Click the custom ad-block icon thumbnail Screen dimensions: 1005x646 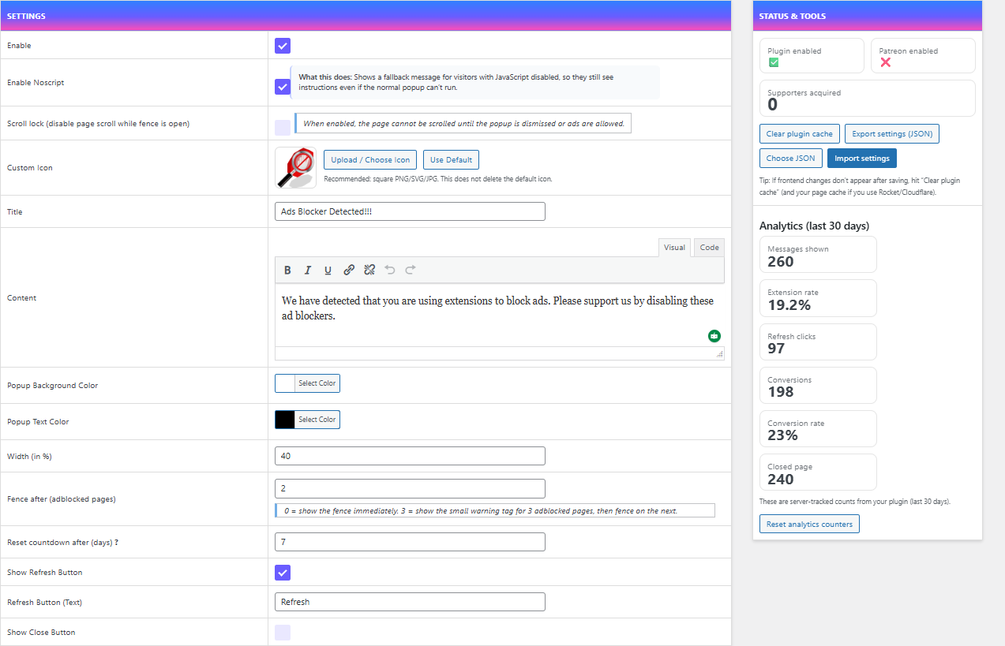click(294, 168)
